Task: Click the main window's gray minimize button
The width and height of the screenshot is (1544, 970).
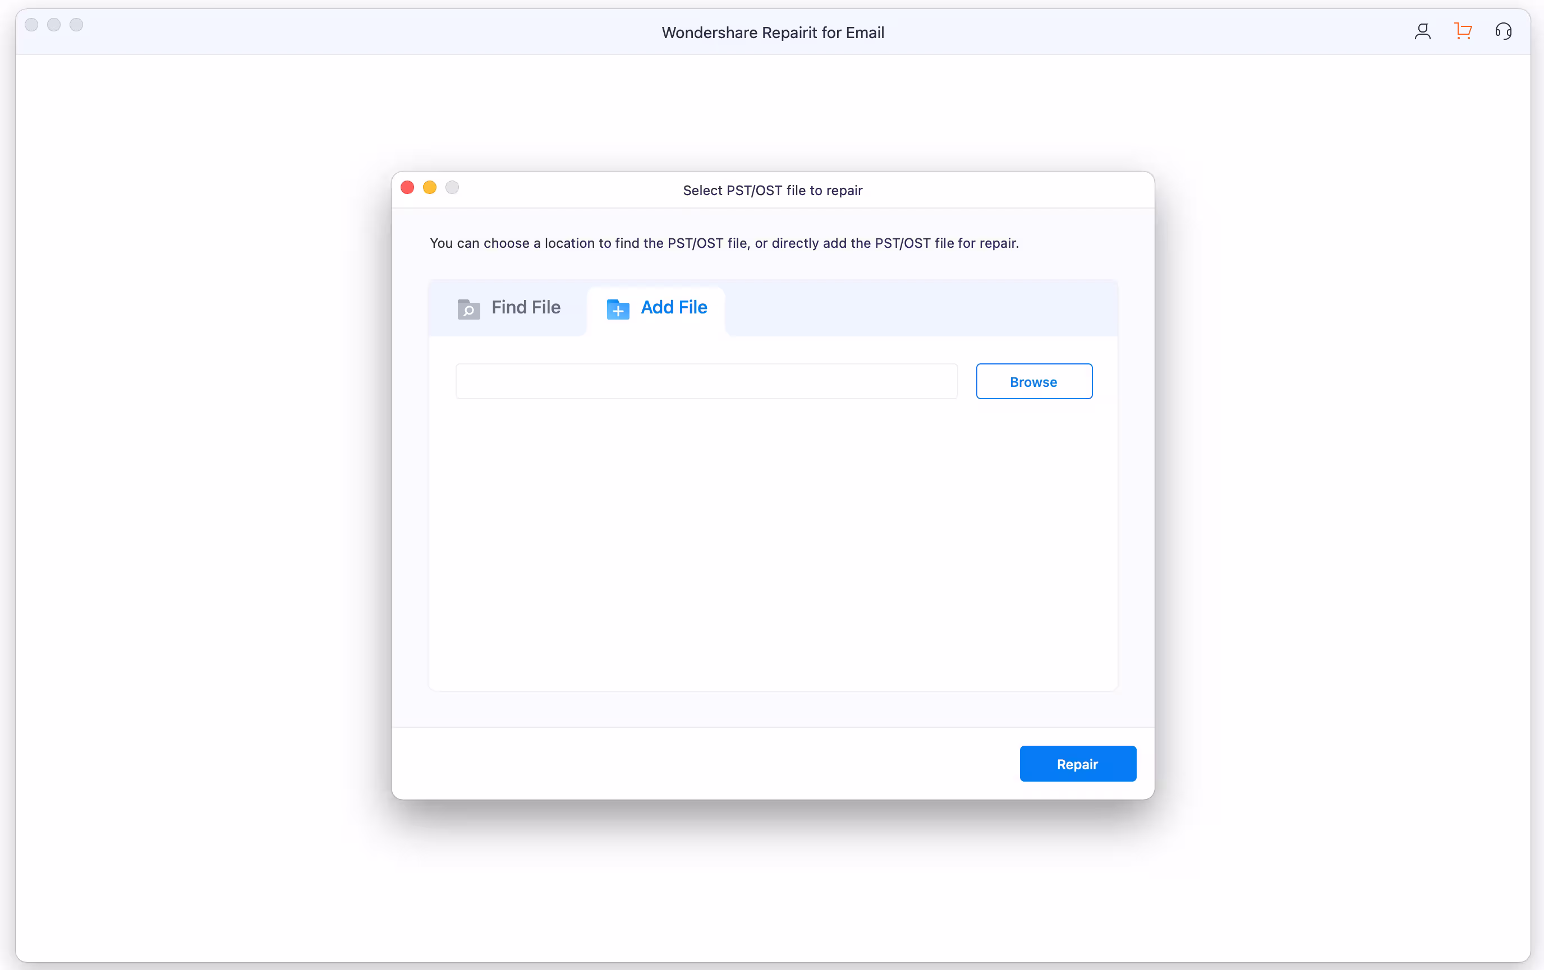Action: pos(54,25)
